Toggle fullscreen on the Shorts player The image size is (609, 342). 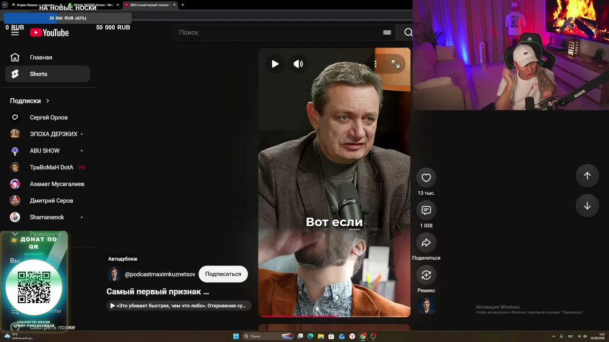coord(395,64)
